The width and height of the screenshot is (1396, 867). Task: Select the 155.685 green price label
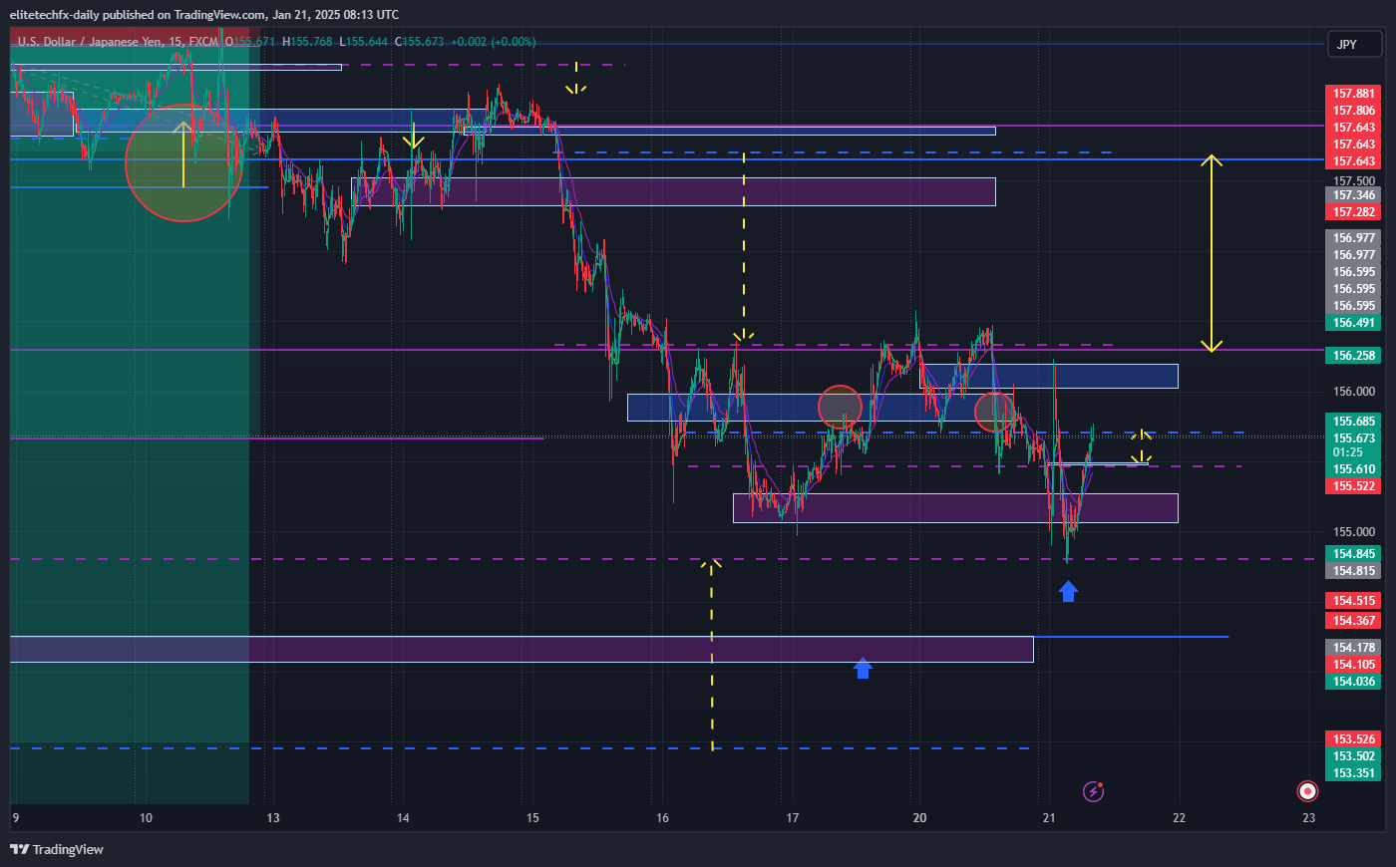[x=1354, y=422]
